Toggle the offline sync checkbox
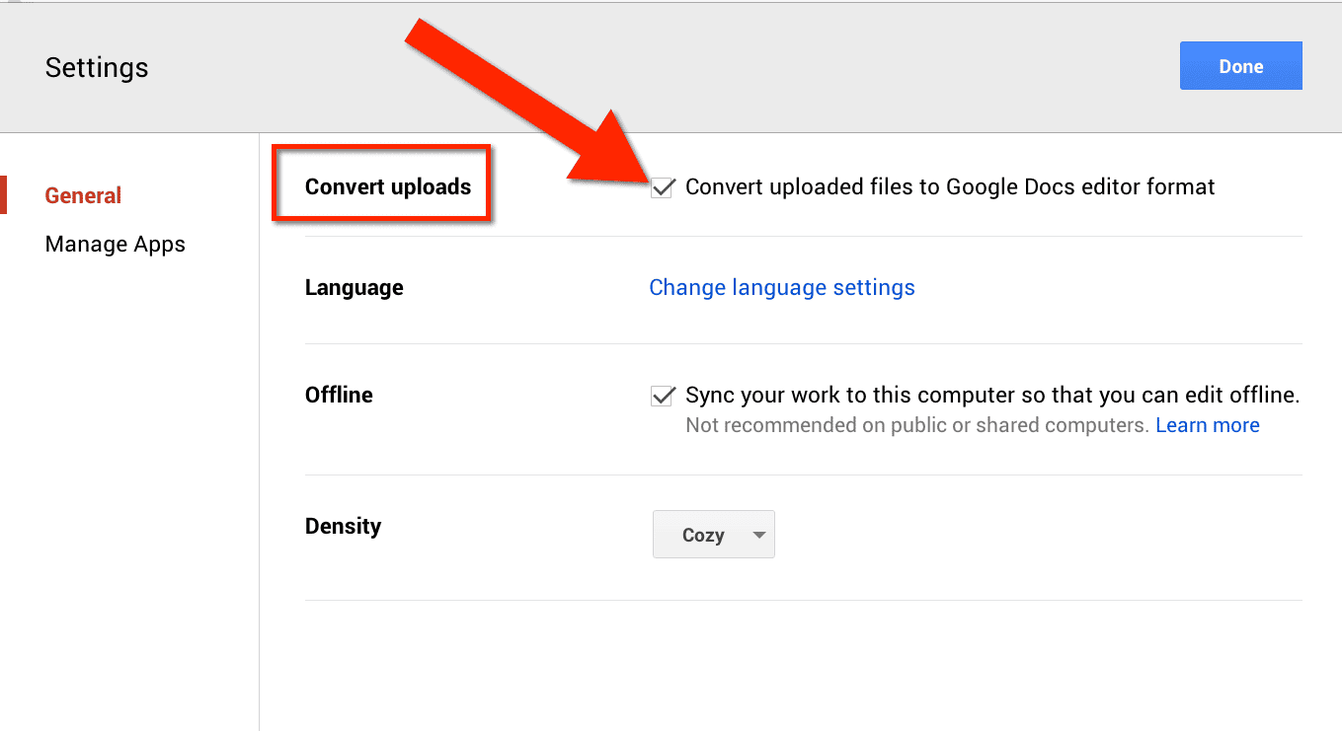Screen dimensions: 1342x731 click(x=662, y=396)
